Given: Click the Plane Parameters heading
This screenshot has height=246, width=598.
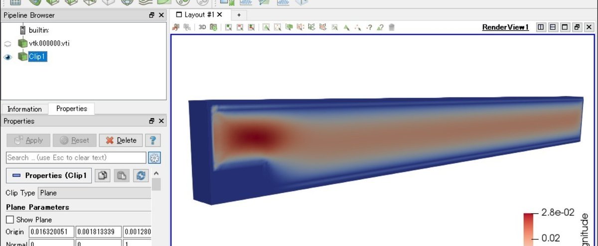Looking at the screenshot, I should click(37, 207).
